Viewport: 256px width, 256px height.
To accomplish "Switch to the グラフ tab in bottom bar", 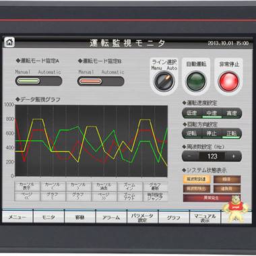I will 174,217.
